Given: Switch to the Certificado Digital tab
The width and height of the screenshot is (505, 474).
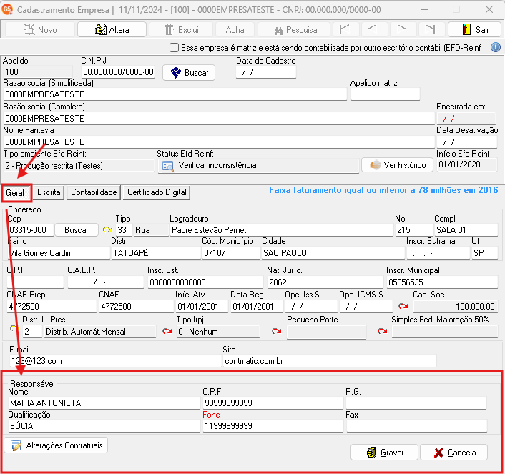Looking at the screenshot, I should [157, 192].
